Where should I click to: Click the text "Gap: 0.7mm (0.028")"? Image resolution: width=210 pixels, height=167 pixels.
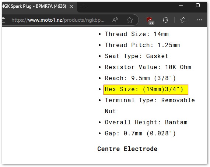pos(140,134)
